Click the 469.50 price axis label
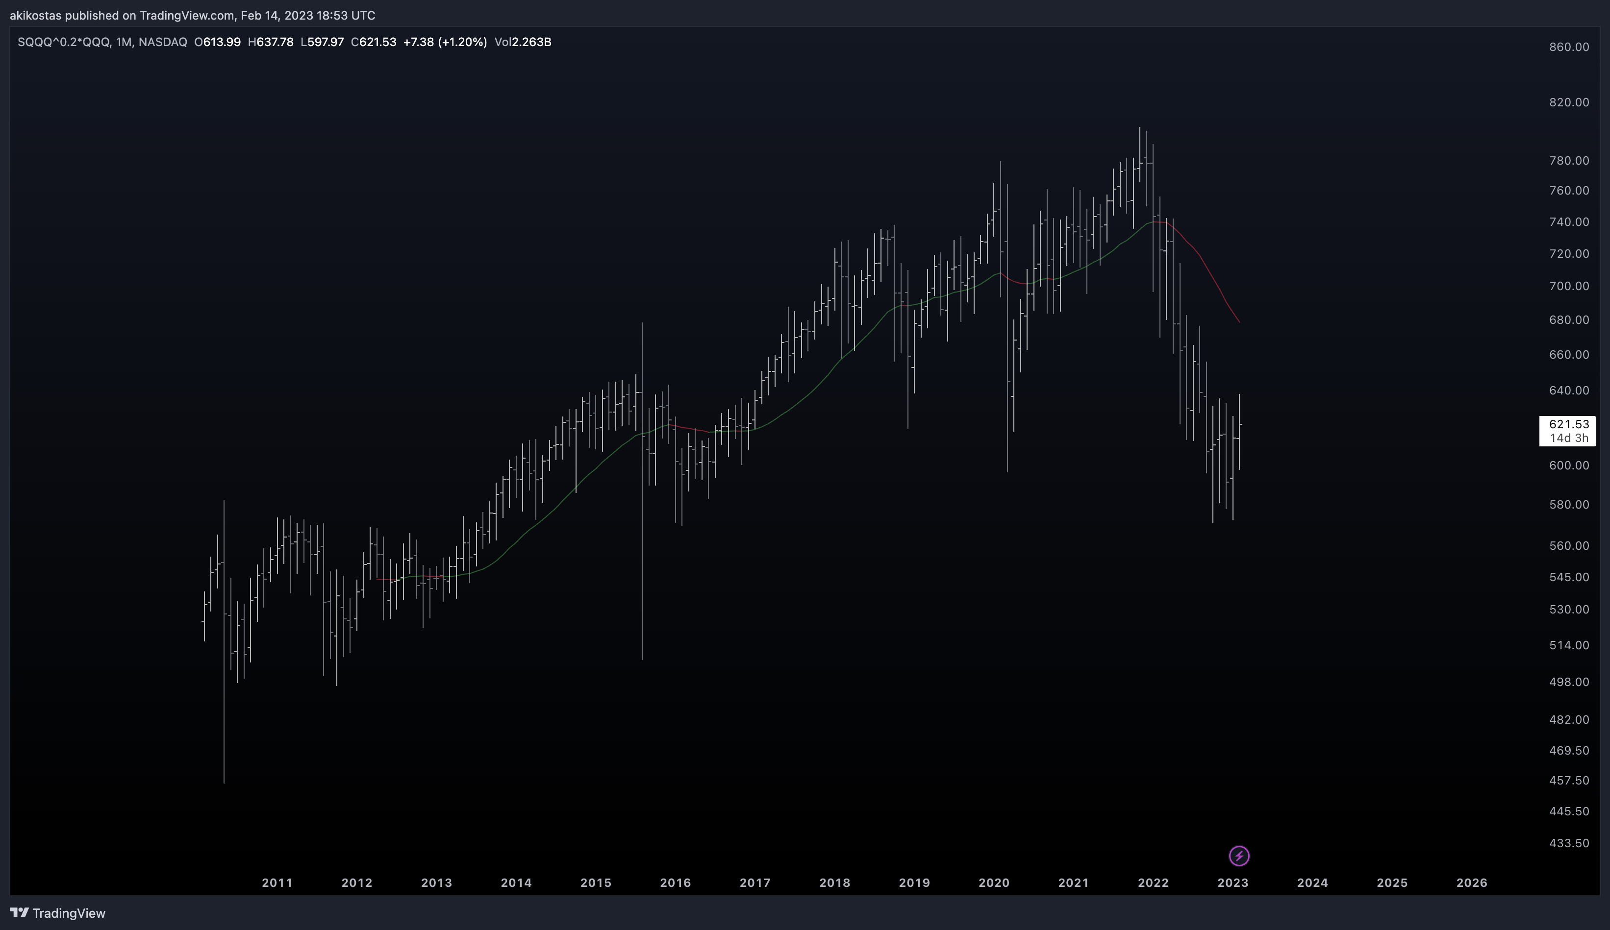Viewport: 1610px width, 930px height. click(1569, 750)
